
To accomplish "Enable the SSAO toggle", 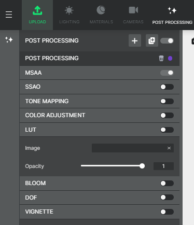I will [x=167, y=87].
